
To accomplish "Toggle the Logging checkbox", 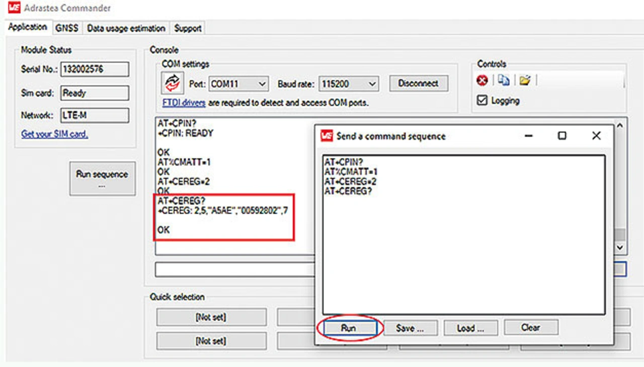I will click(x=482, y=101).
